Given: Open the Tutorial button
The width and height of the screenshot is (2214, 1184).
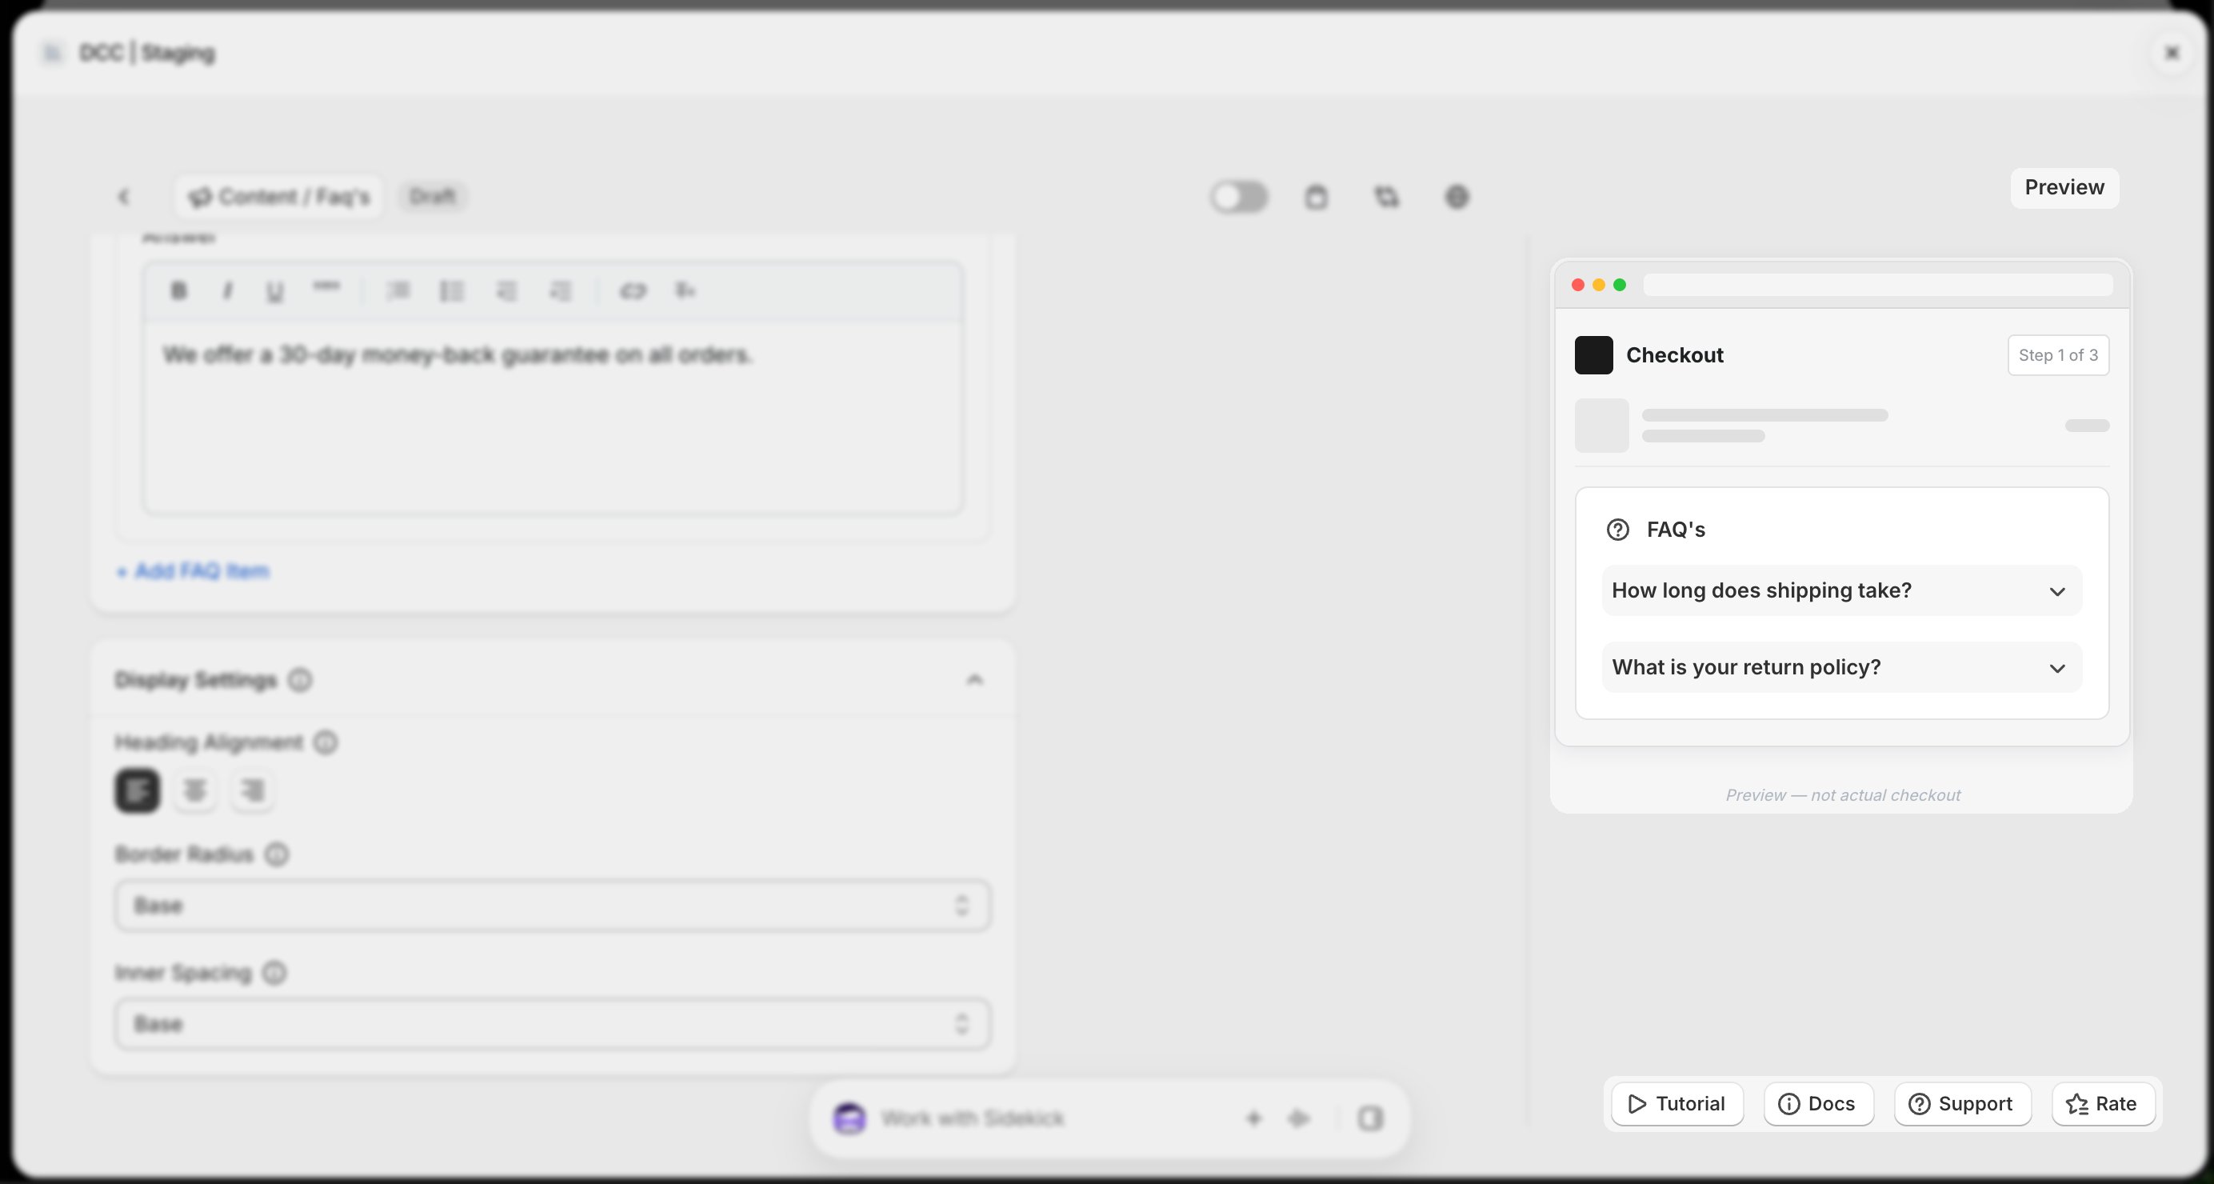Looking at the screenshot, I should point(1676,1104).
